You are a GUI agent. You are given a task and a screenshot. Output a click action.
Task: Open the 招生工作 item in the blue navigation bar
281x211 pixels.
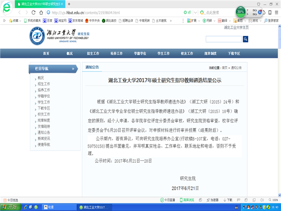pyautogui.click(x=93, y=53)
